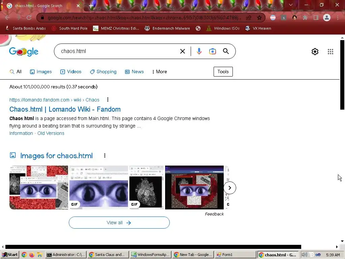Launch Chrome from the taskbar quick launch
Screen dimensions: 345x259
coord(24,255)
